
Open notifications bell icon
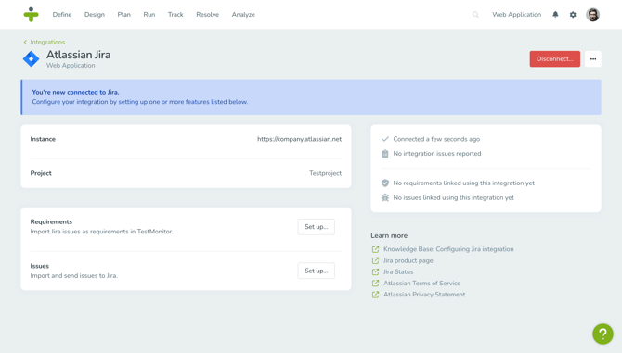(555, 15)
